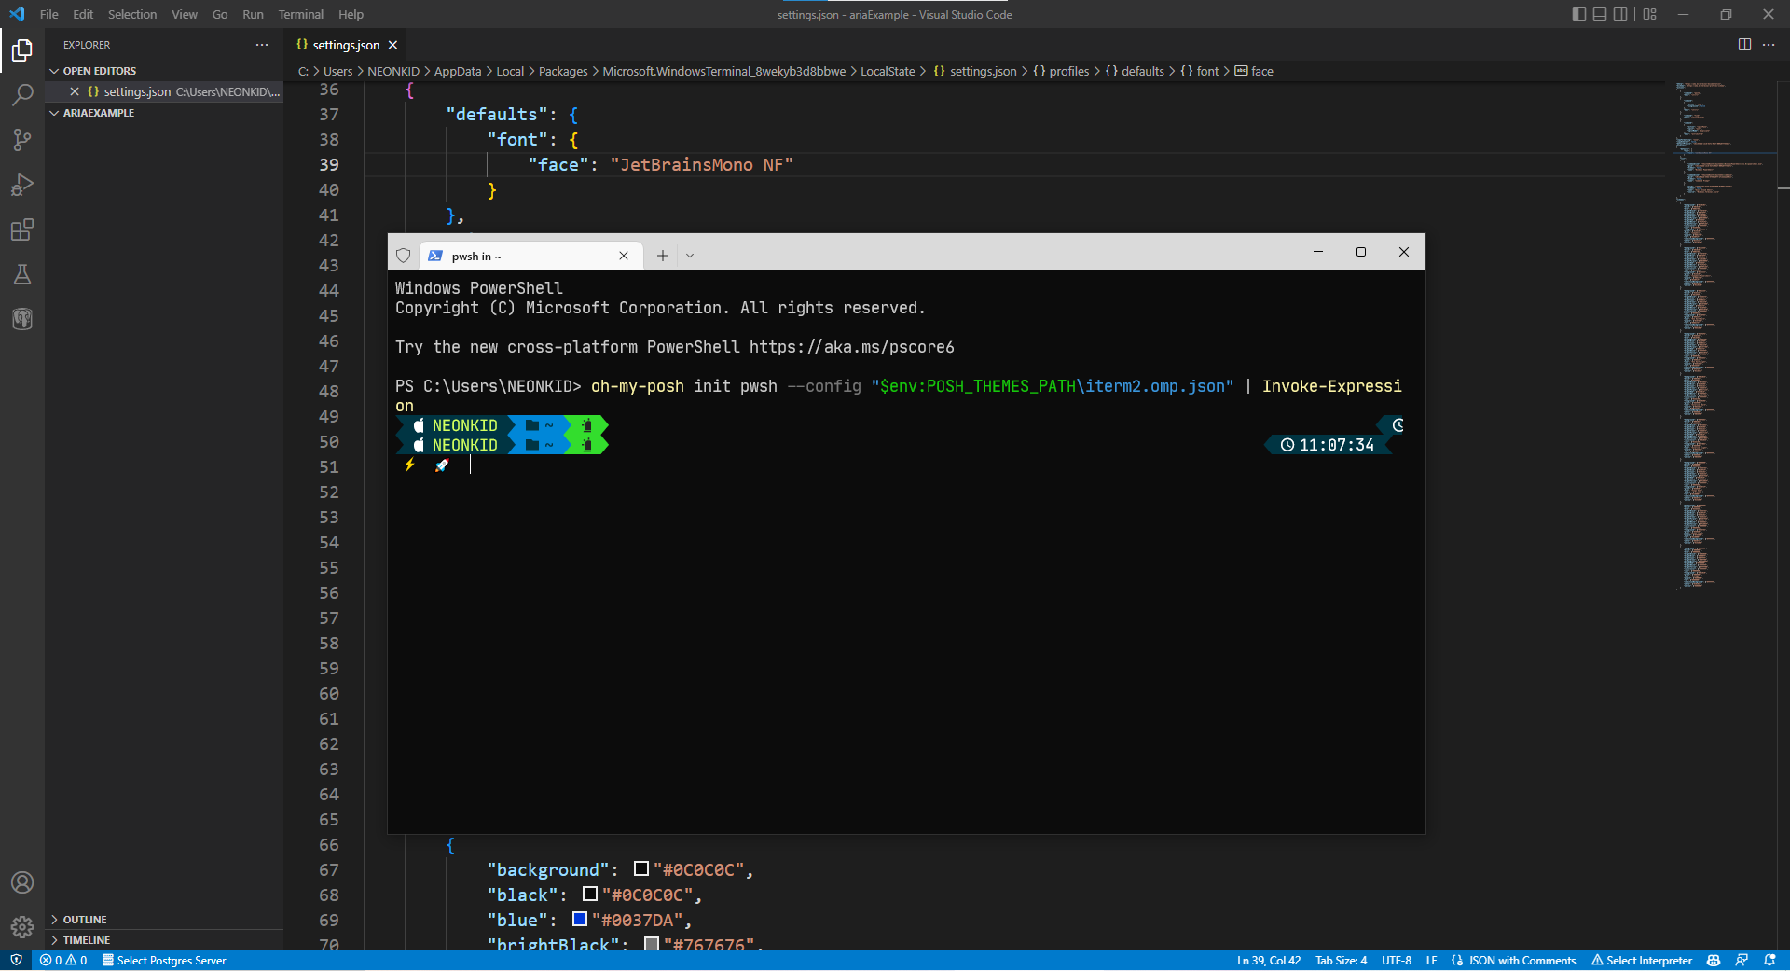Open the PostgreSQL elephant view
The height and width of the screenshot is (971, 1790).
coord(22,319)
